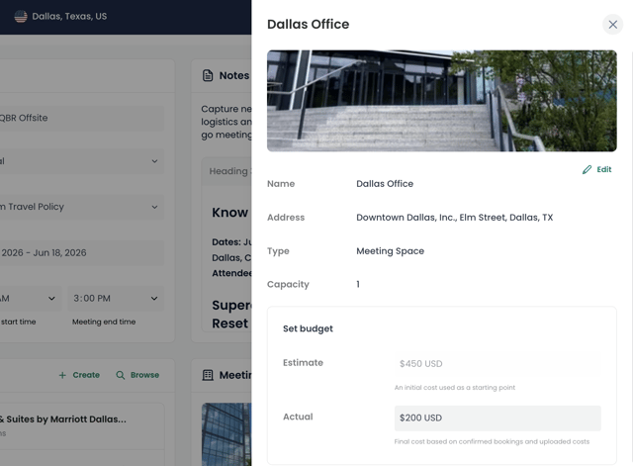The width and height of the screenshot is (633, 466).
Task: Click the pencil Edit icon
Action: coord(588,170)
